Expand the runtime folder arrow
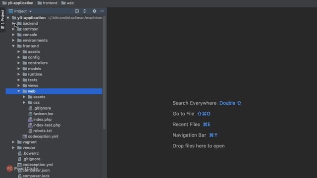Screen dimensions: 317x178 pyautogui.click(x=19, y=74)
